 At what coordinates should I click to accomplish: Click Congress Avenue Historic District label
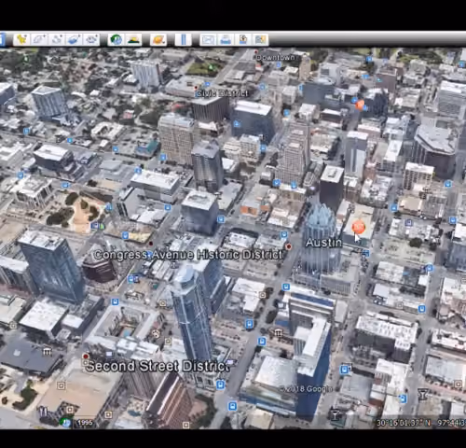click(188, 255)
